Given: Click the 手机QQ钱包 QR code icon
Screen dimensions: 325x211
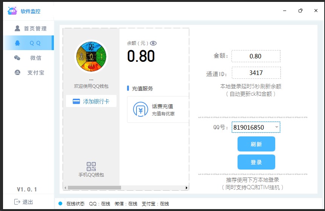Looking at the screenshot, I should tap(91, 166).
